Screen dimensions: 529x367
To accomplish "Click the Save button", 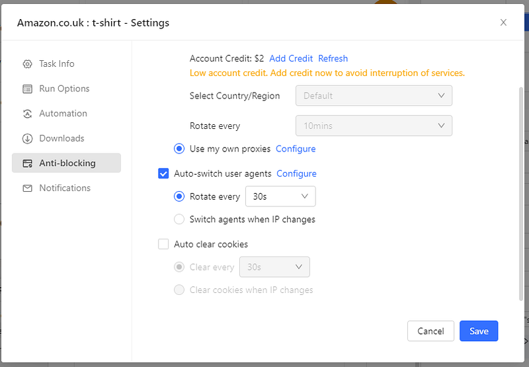I will click(x=479, y=331).
